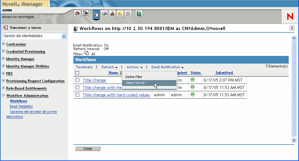Click scrollbar up arrow
Viewport: 299px width, 161px height.
click(x=294, y=38)
